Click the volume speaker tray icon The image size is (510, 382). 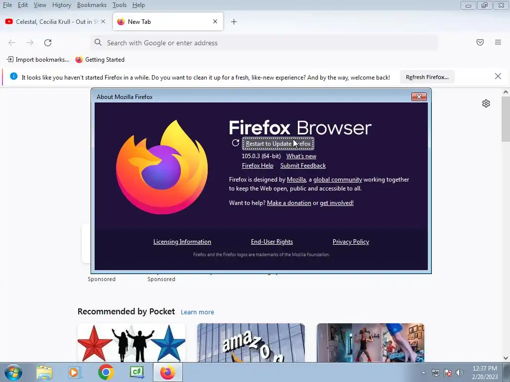[x=460, y=373]
